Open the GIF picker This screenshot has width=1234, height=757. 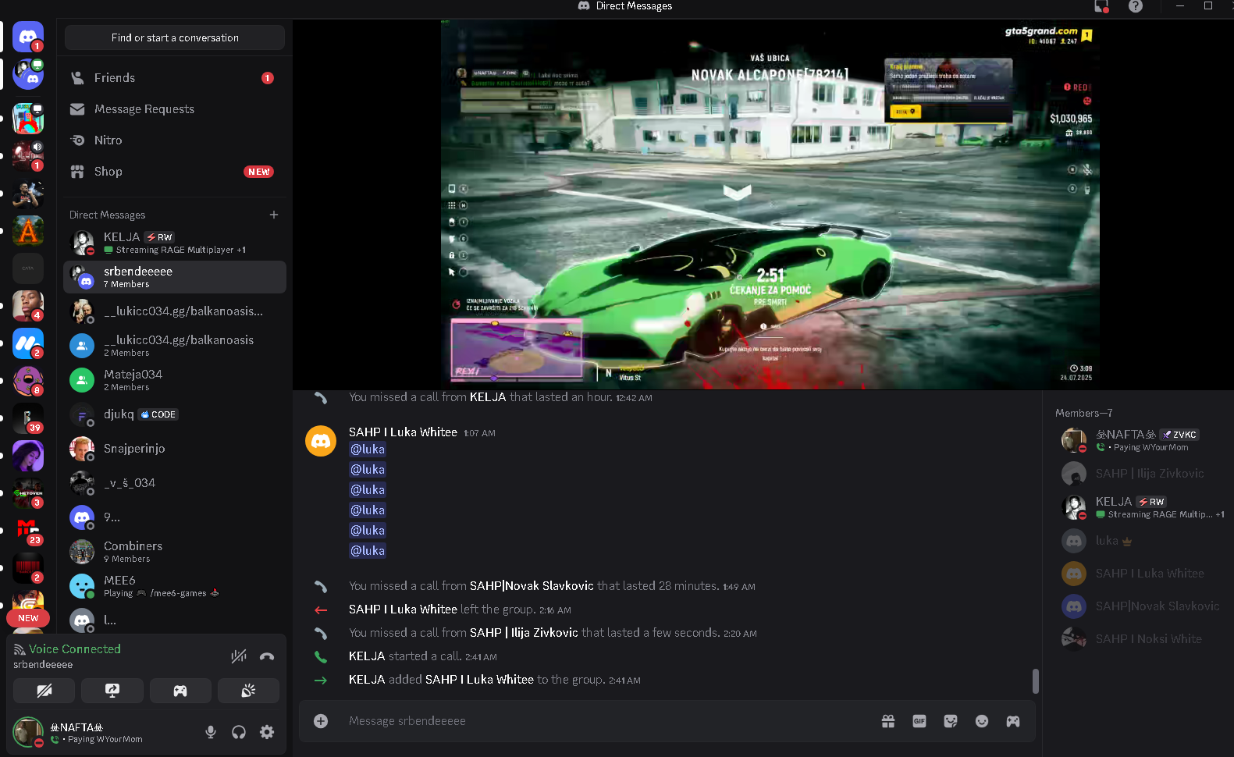click(x=919, y=721)
